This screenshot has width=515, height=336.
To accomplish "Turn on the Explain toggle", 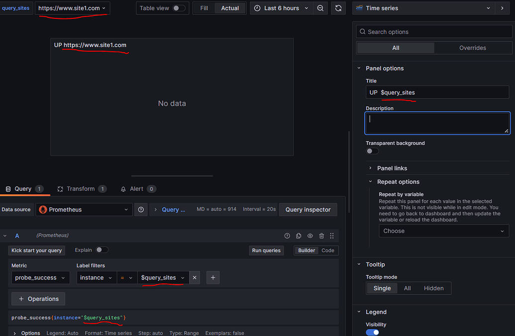I will pyautogui.click(x=102, y=250).
